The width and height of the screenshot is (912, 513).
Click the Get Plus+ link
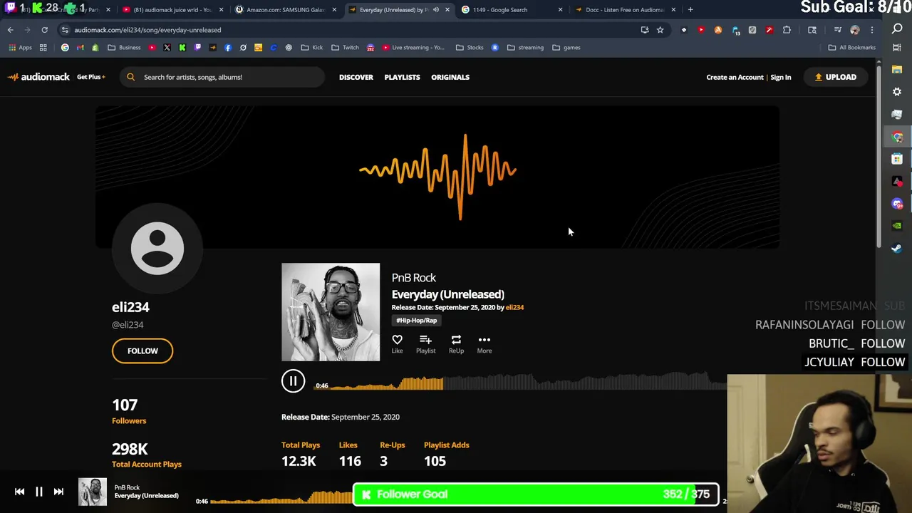tap(90, 77)
